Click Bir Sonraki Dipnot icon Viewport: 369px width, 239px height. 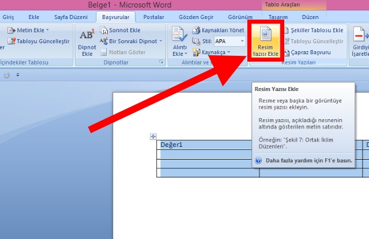coord(104,41)
